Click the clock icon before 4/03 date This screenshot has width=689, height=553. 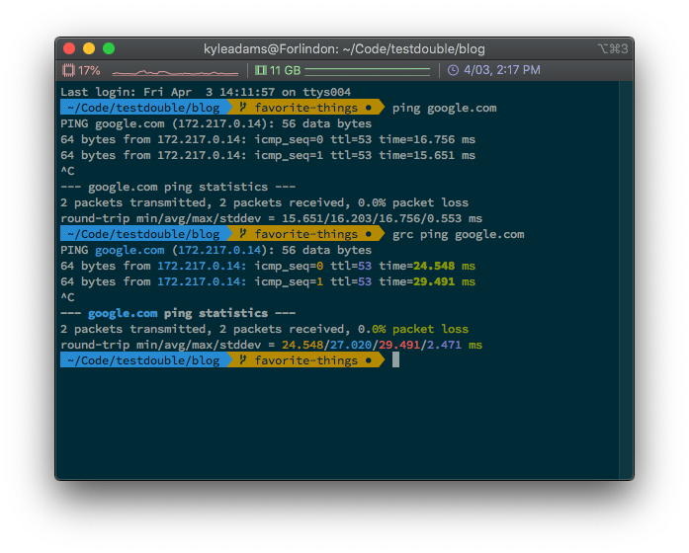(453, 70)
